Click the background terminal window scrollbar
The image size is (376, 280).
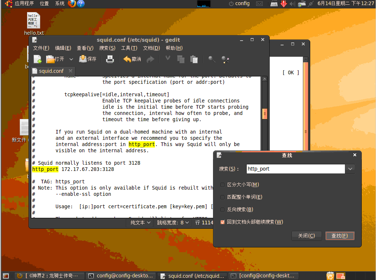305,106
